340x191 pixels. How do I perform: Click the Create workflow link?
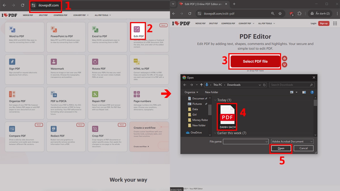(141, 147)
